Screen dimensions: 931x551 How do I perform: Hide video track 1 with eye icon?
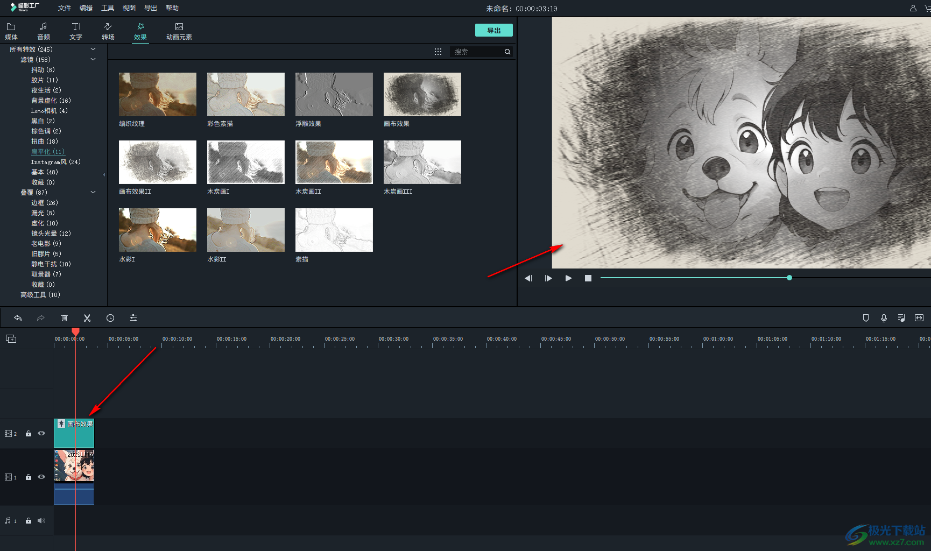pyautogui.click(x=41, y=477)
